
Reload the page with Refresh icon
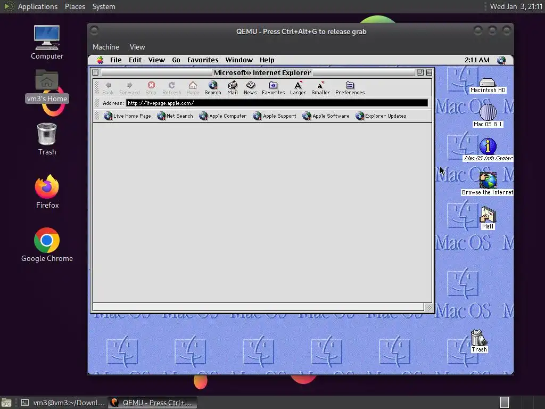click(x=172, y=88)
